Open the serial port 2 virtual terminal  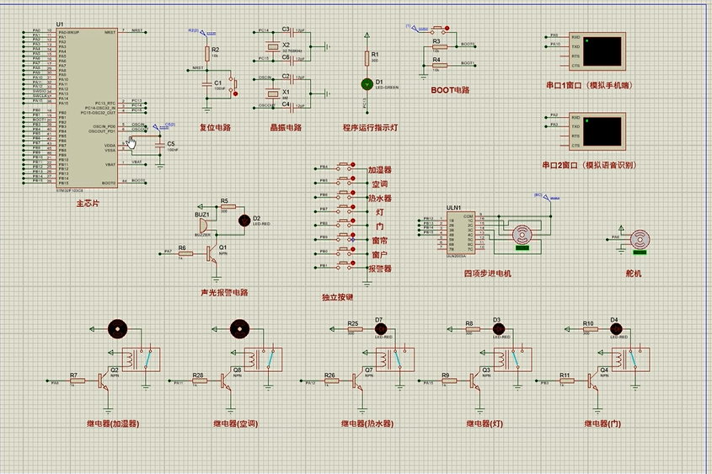tap(597, 131)
